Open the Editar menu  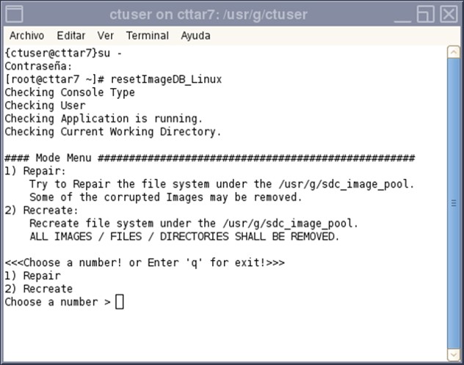(71, 35)
